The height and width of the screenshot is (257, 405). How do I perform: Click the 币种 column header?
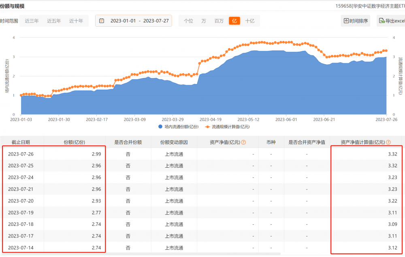click(271, 142)
